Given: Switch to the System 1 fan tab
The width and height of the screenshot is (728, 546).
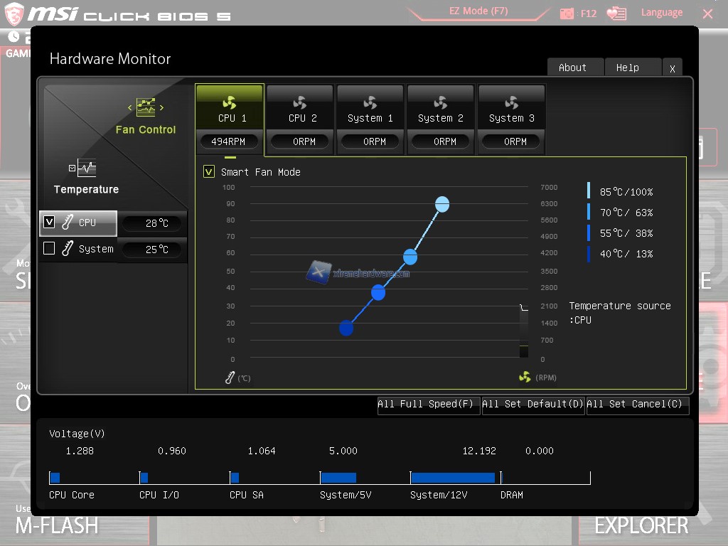Looking at the screenshot, I should (370, 118).
